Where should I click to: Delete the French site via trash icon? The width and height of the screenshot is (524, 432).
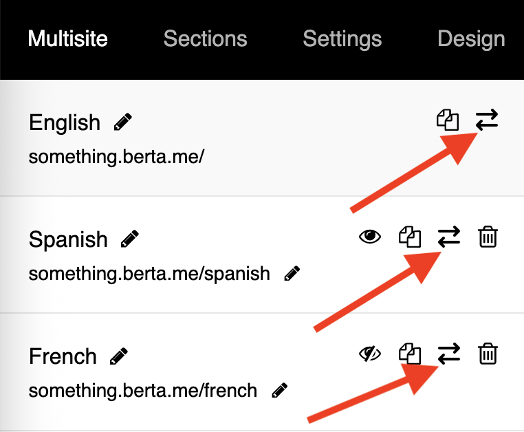488,354
